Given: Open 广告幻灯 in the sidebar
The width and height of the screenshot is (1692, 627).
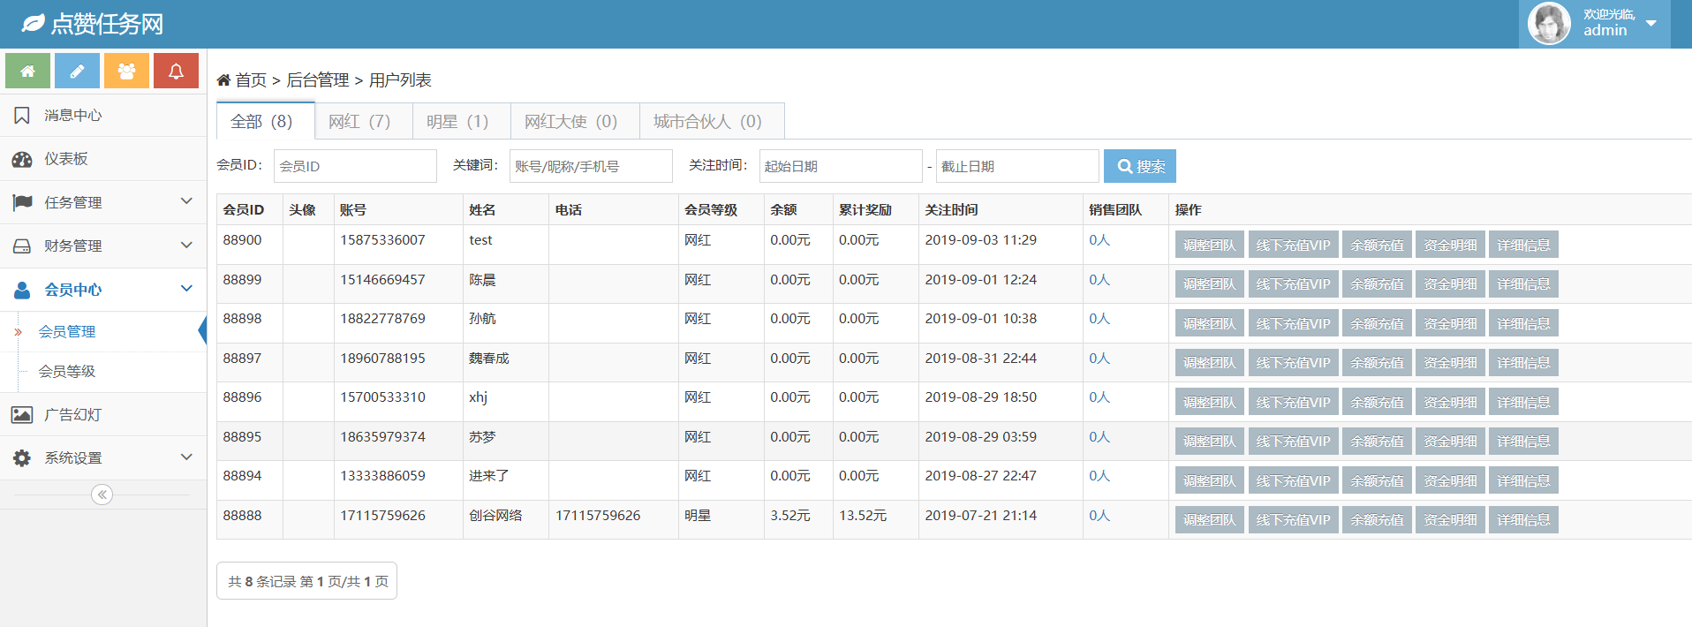Looking at the screenshot, I should [72, 414].
